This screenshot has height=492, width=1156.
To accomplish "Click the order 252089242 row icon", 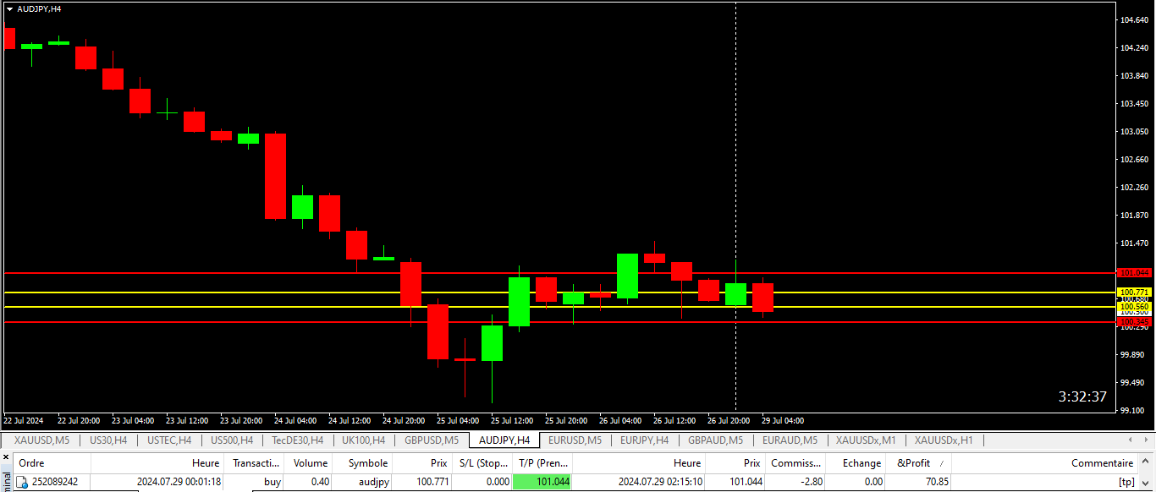I will coord(23,482).
